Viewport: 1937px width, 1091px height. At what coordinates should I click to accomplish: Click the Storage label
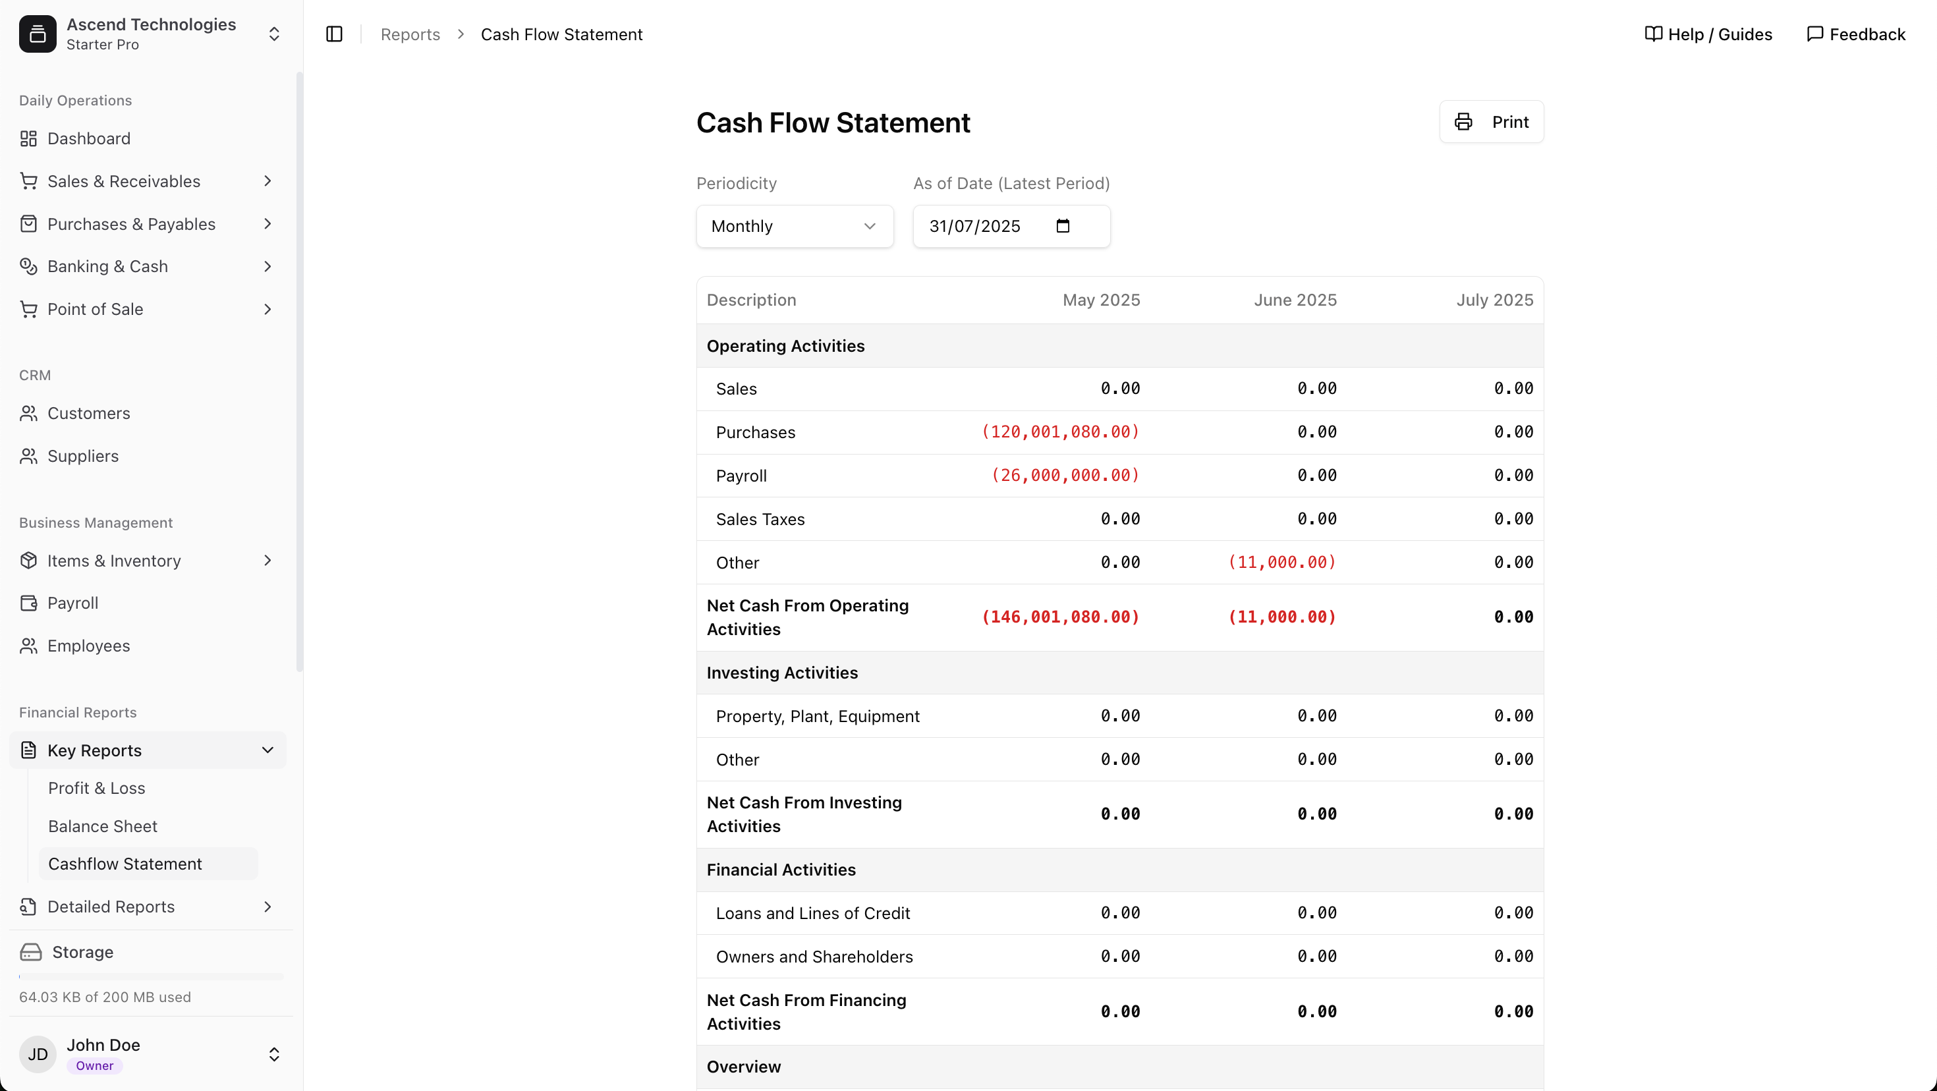[83, 953]
